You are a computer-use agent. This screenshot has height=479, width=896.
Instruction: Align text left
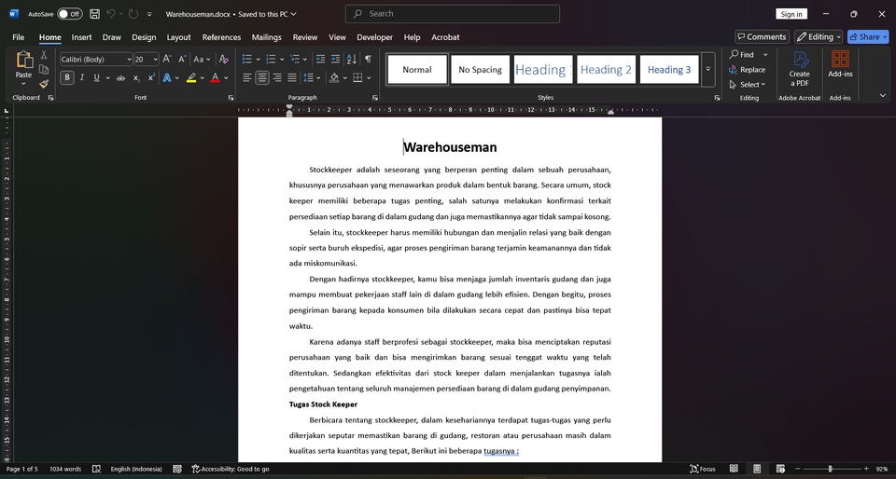[x=246, y=77]
